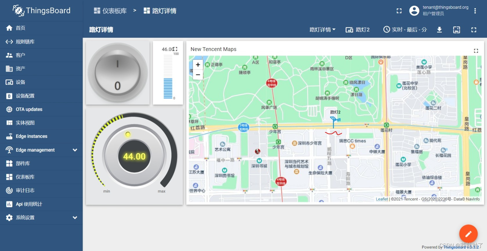Toggle the round power switch knob

point(118,73)
